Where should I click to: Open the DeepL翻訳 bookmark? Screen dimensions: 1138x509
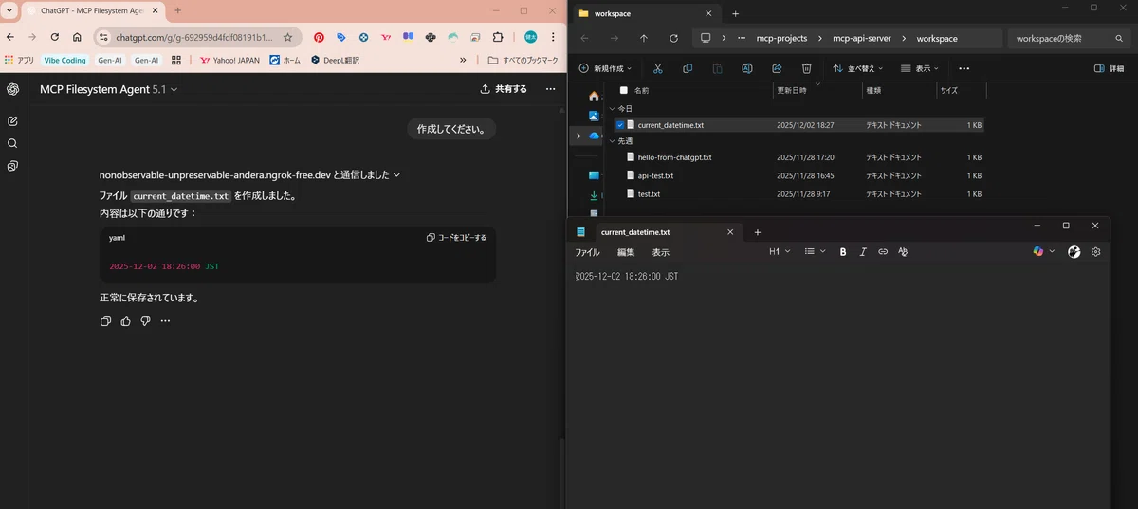point(335,60)
